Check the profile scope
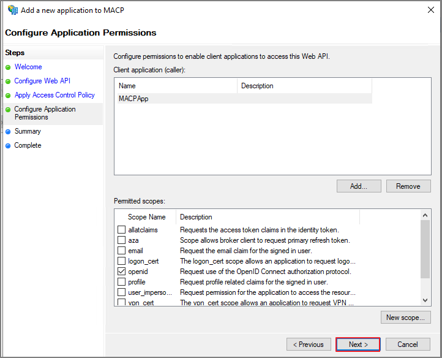Viewport: 442px width, 358px height. [x=121, y=282]
